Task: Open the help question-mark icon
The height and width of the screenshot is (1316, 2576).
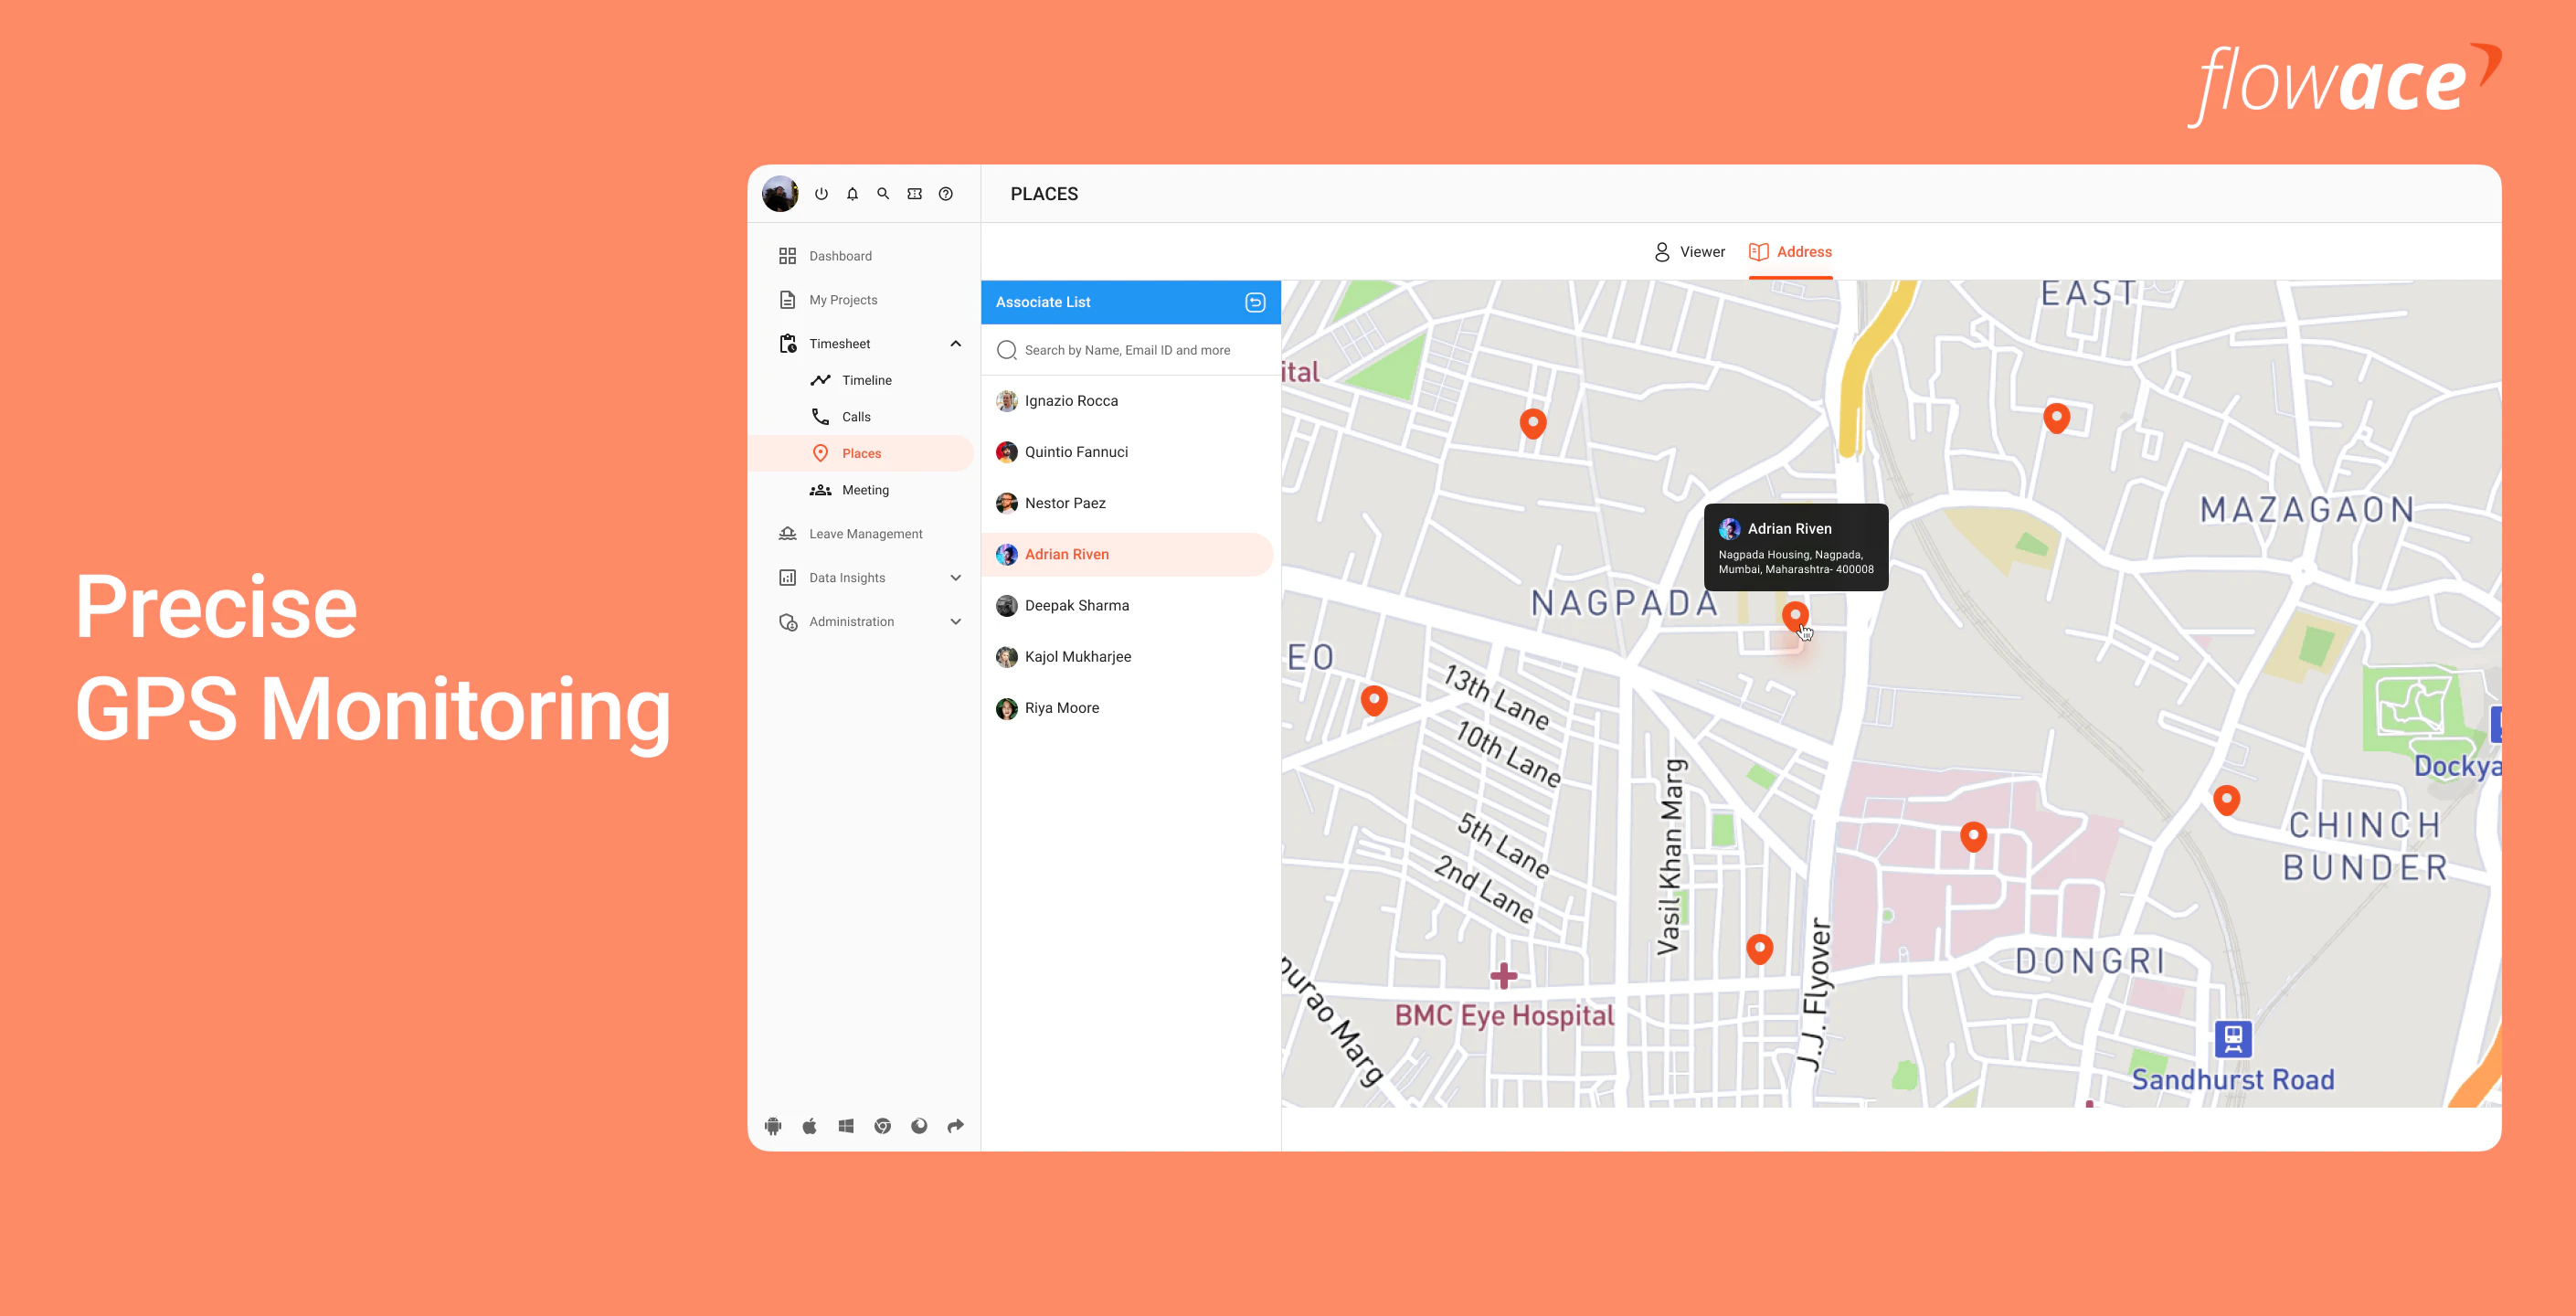Action: click(x=946, y=193)
